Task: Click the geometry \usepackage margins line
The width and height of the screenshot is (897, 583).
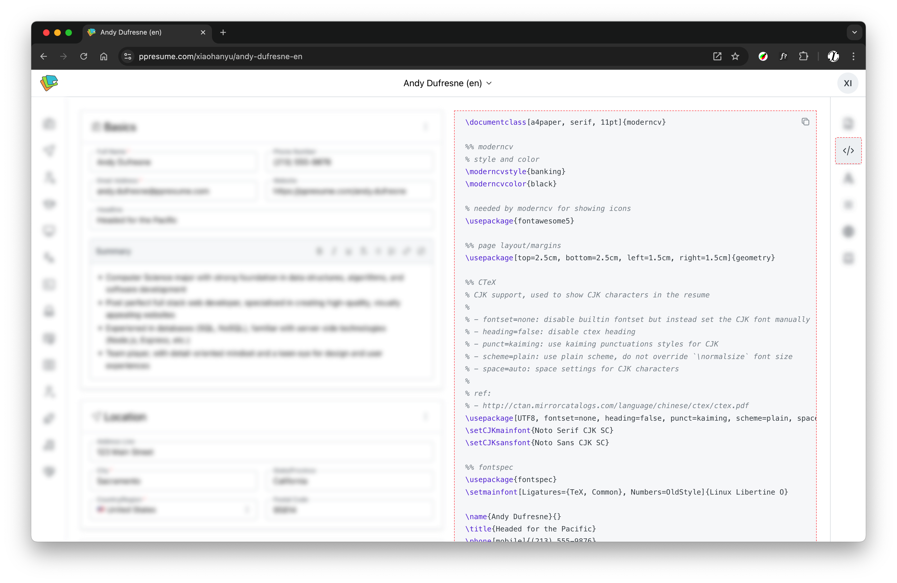Action: point(620,258)
